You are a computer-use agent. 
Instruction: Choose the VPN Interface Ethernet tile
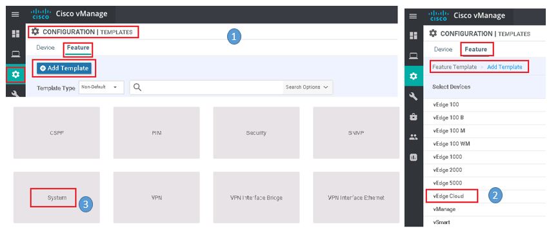[x=356, y=198]
